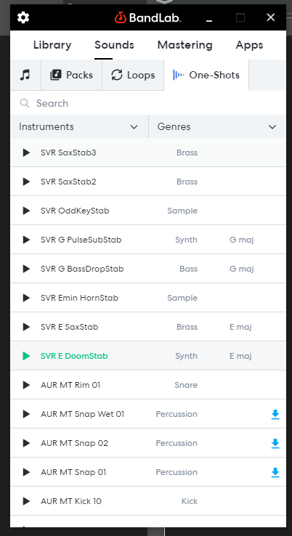Select AUR MT Kick 10 sample name
This screenshot has width=292, height=536.
point(71,501)
